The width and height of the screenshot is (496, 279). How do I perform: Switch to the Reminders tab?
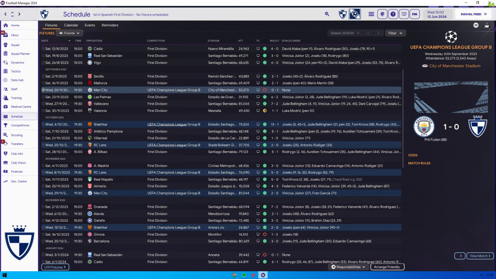tap(110, 25)
